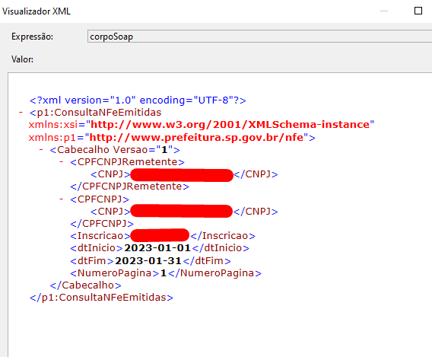Click the Visualizador XML window title

37,11
